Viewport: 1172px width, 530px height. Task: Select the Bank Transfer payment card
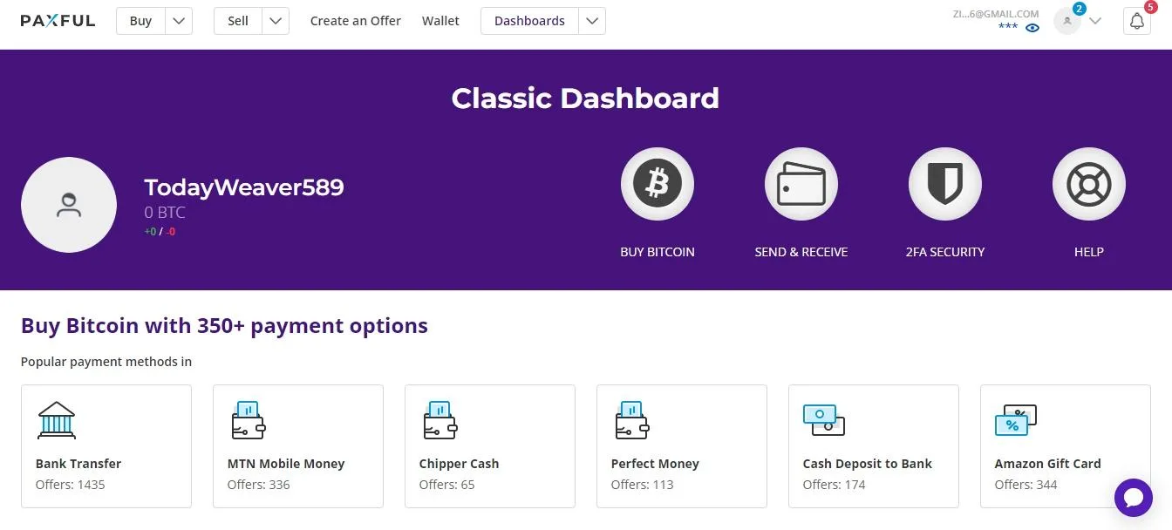pos(106,446)
